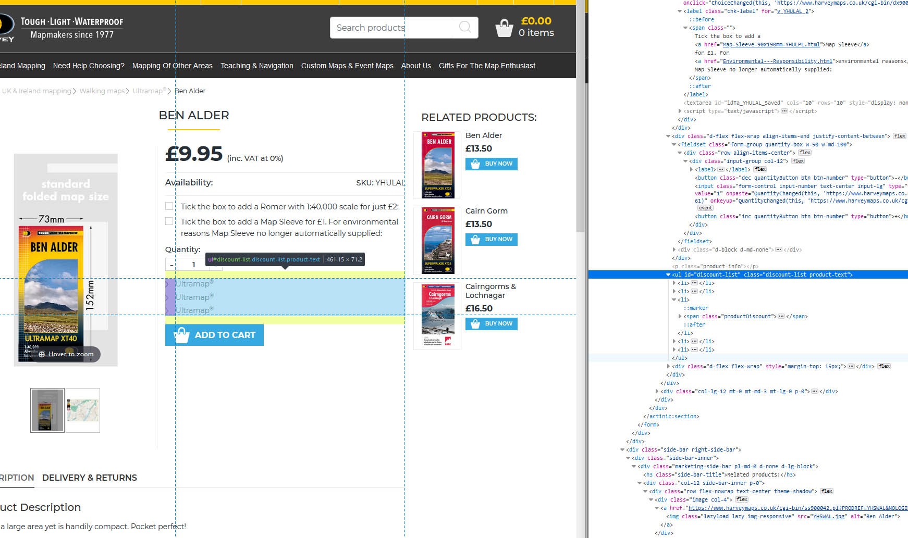Collapse the open li node containing ::marker

[x=674, y=299]
